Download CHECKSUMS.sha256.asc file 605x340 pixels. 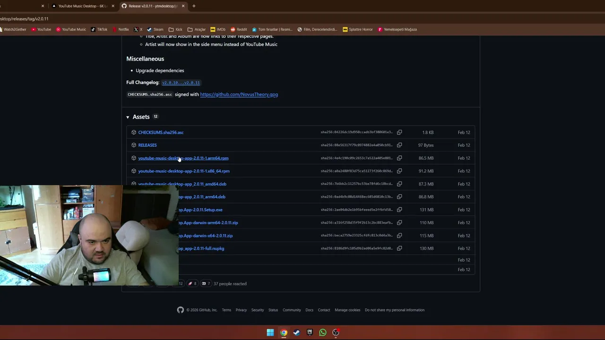click(161, 132)
